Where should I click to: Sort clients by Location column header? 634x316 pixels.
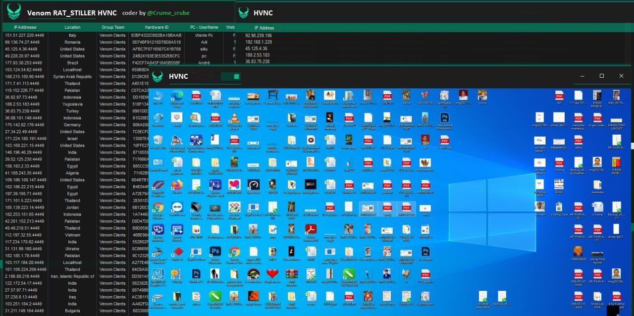coord(72,27)
